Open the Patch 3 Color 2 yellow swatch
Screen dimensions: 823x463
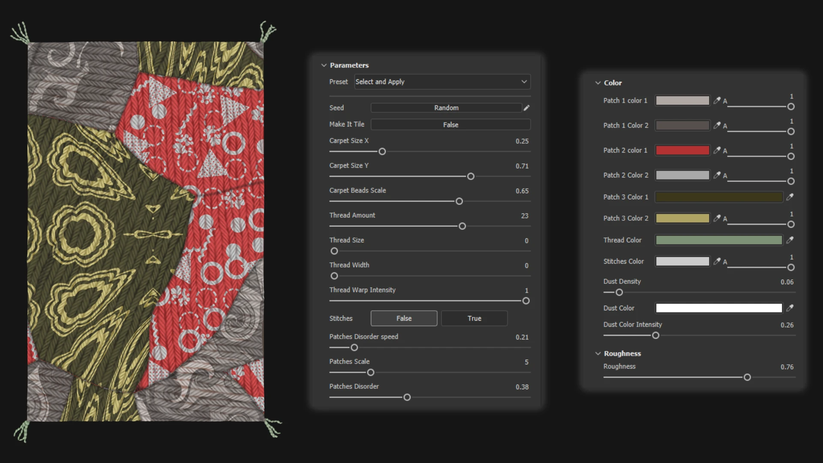coord(682,218)
